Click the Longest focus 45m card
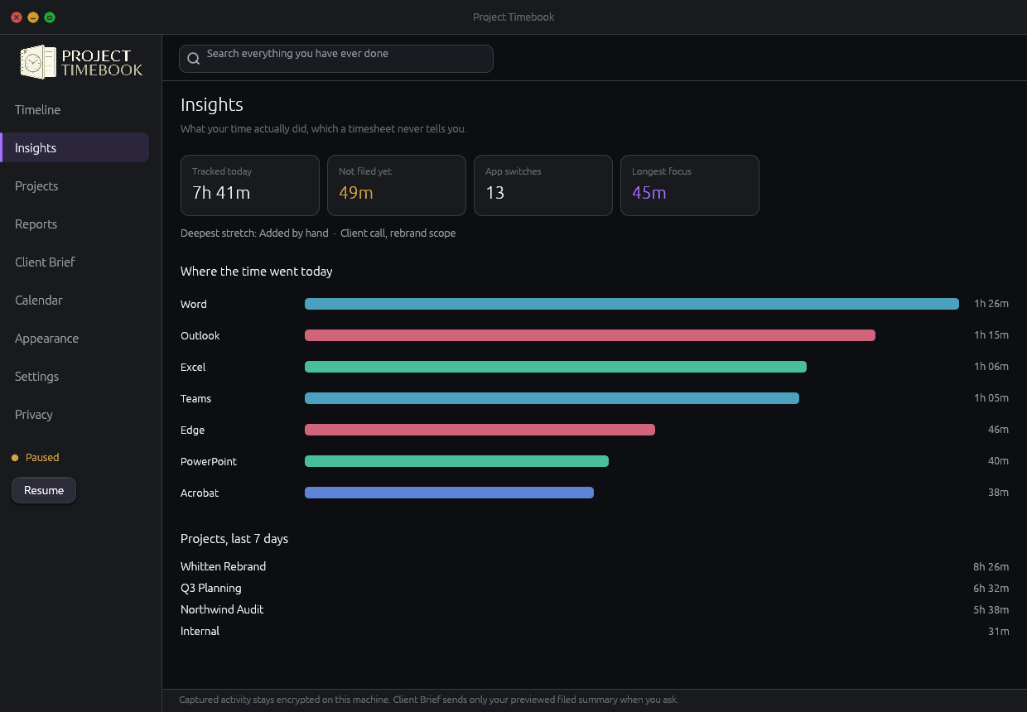The width and height of the screenshot is (1027, 712). pyautogui.click(x=690, y=185)
